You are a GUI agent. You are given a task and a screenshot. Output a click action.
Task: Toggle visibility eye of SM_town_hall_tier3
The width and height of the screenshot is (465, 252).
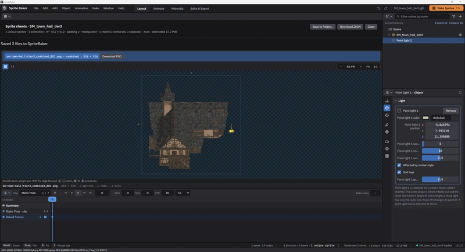coord(460,35)
